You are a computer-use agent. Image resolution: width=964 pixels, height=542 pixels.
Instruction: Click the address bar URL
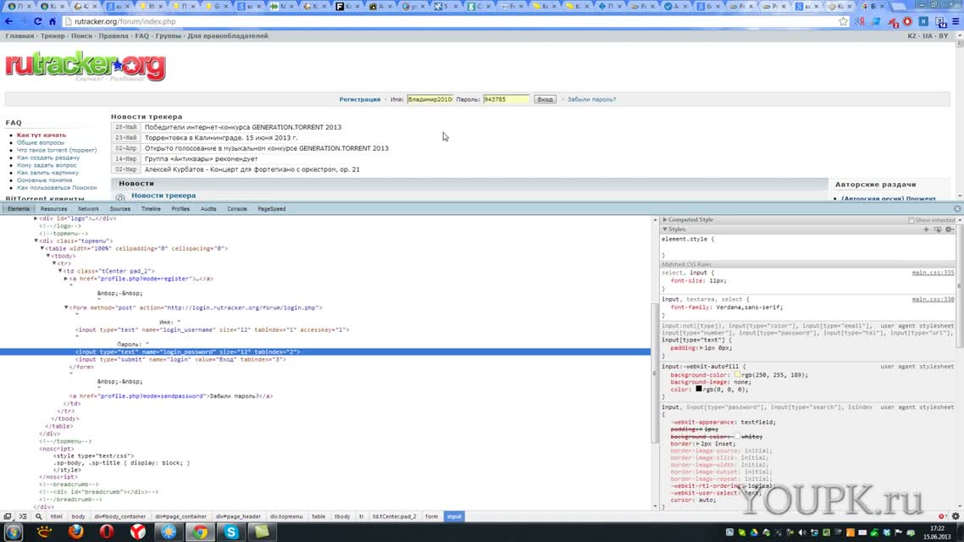pyautogui.click(x=125, y=21)
